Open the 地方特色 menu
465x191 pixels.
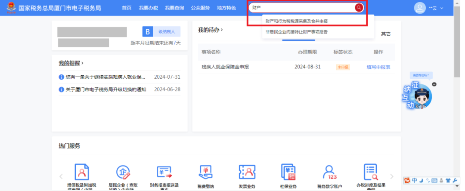[226, 8]
